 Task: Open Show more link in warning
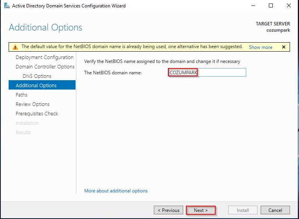[261, 47]
